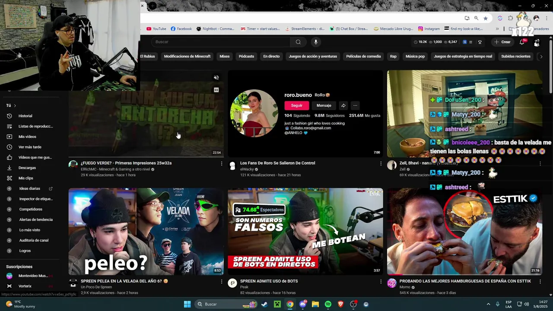The image size is (553, 311).
Task: Toggle subtitles on the preview video
Action: [216, 90]
